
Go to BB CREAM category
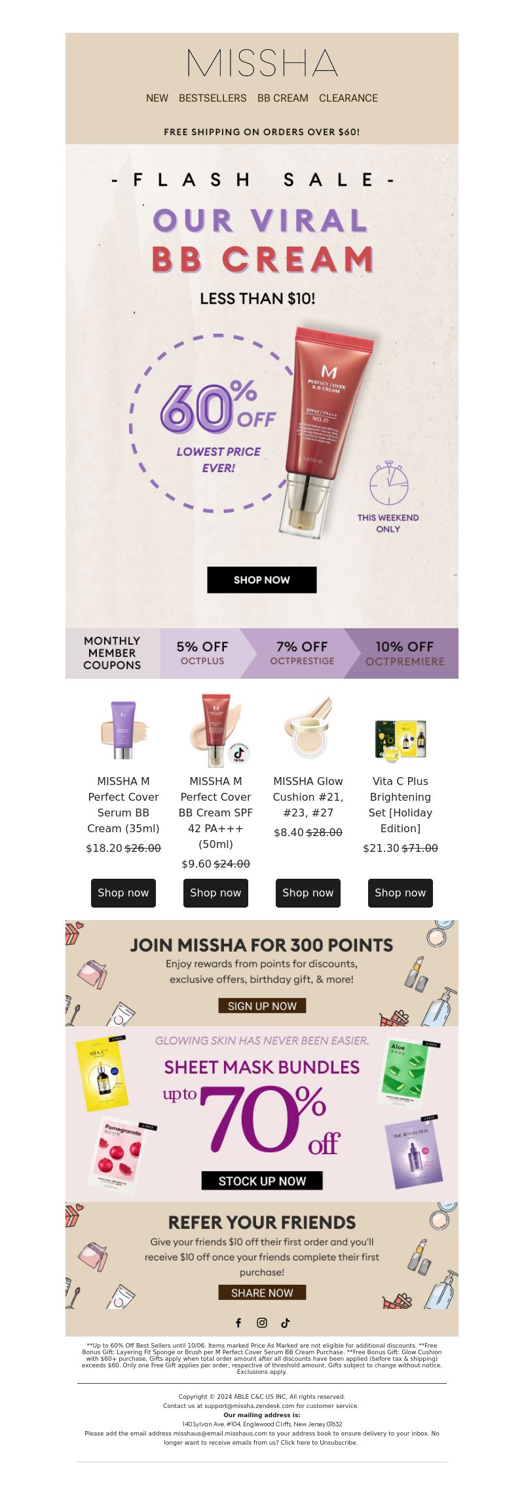click(283, 98)
